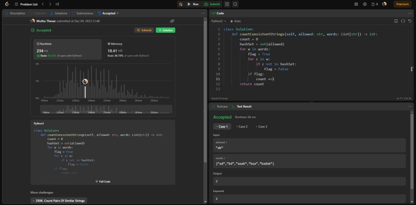Toggle the Auto lock setting
Image resolution: width=416 pixels, height=205 pixels.
236,21
